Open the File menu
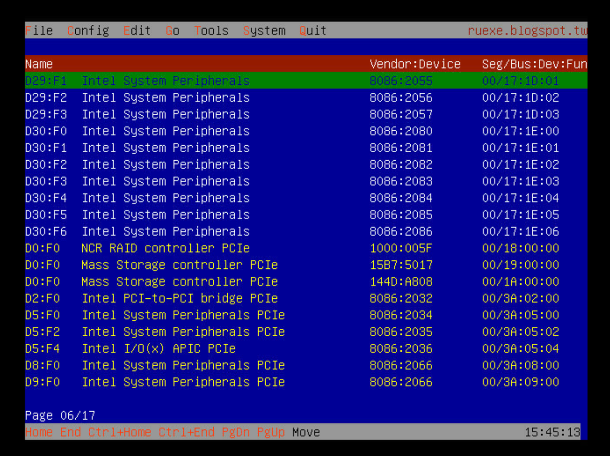Screen dimensions: 610x456 pos(39,30)
